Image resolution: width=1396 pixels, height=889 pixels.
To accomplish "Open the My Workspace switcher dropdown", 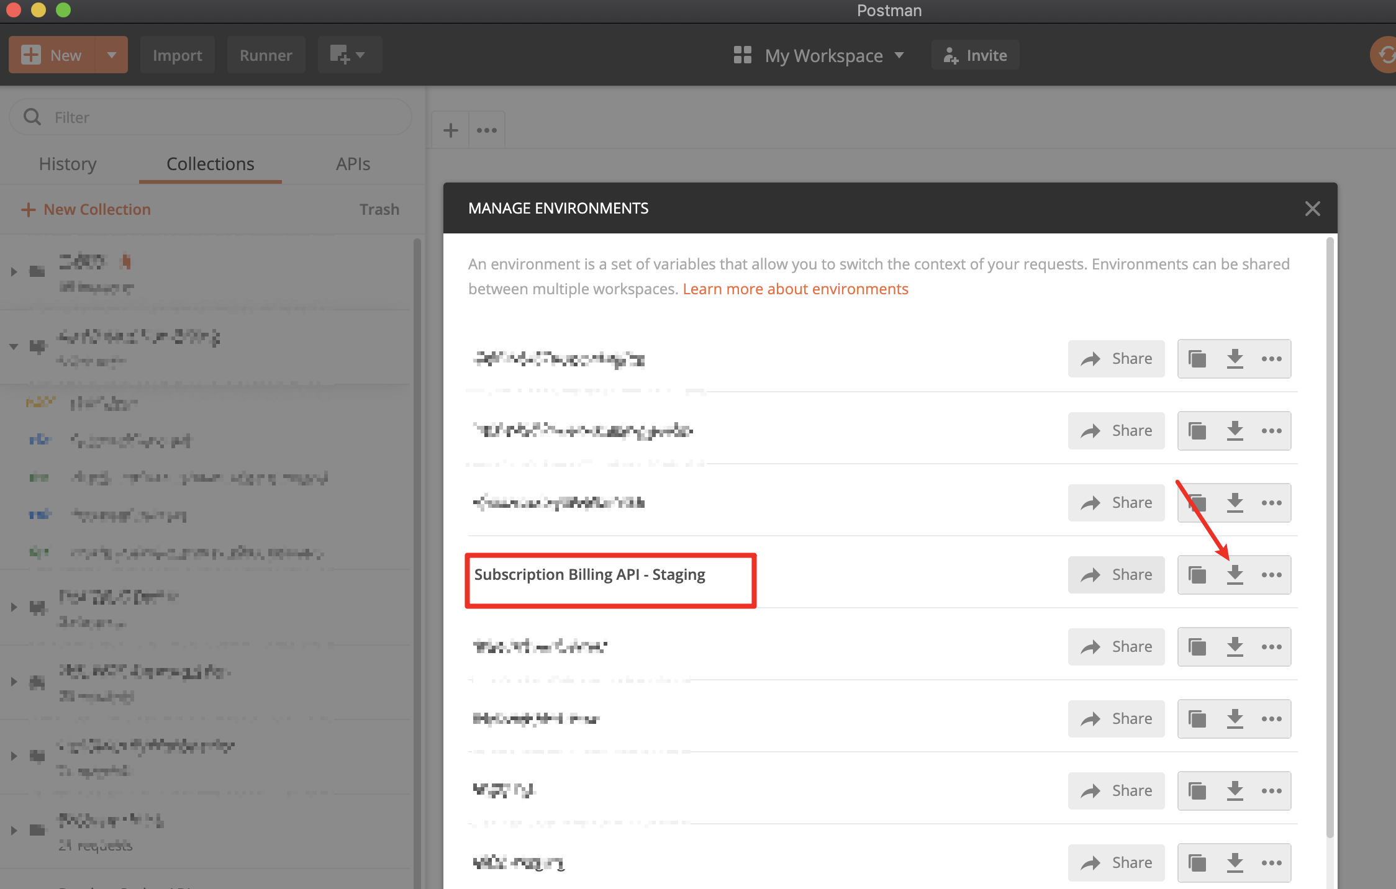I will [818, 55].
